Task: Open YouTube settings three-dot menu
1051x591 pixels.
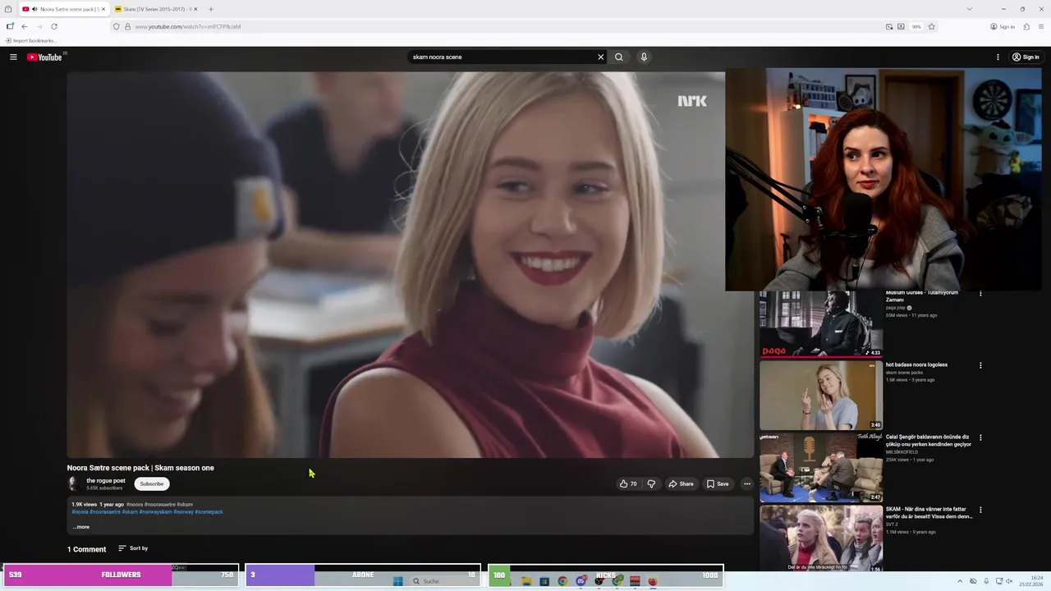Action: coord(998,57)
